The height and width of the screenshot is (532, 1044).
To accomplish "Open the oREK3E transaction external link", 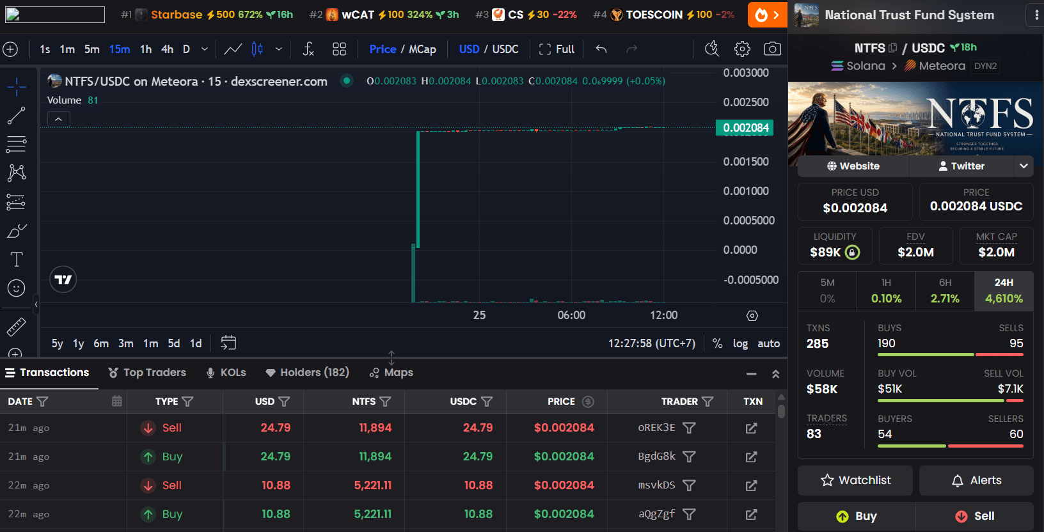I will (752, 428).
